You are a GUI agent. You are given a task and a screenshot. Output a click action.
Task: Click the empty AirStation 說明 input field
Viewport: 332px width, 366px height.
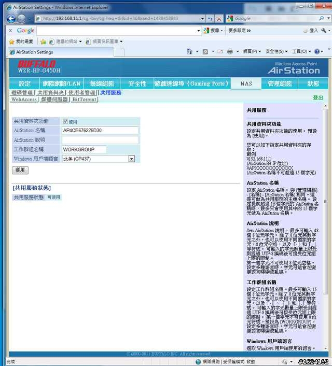pos(100,140)
